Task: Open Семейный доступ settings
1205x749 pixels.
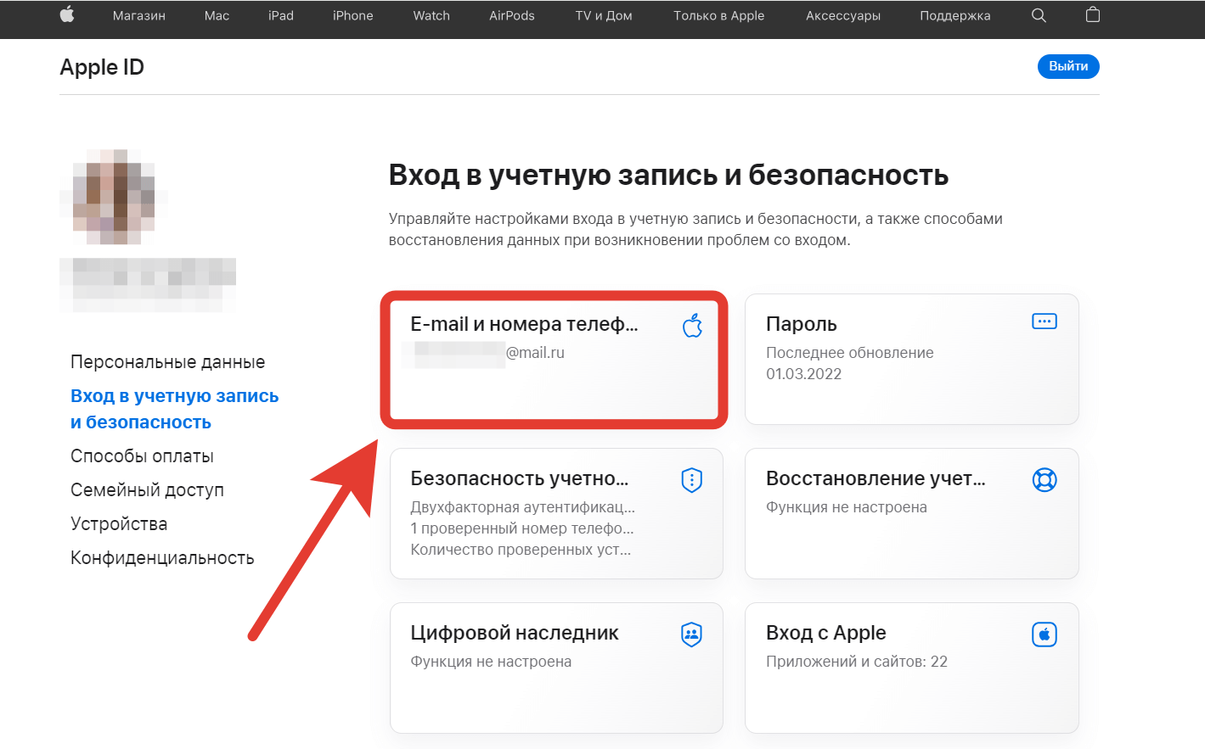Action: 147,489
